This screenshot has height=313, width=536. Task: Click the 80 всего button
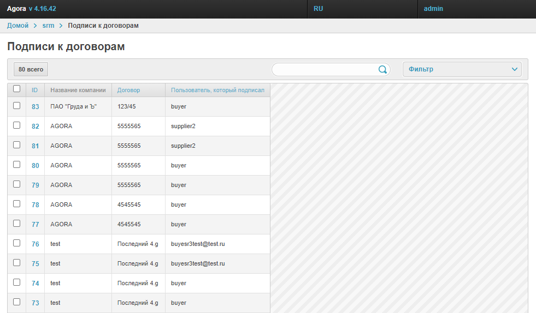pyautogui.click(x=31, y=69)
